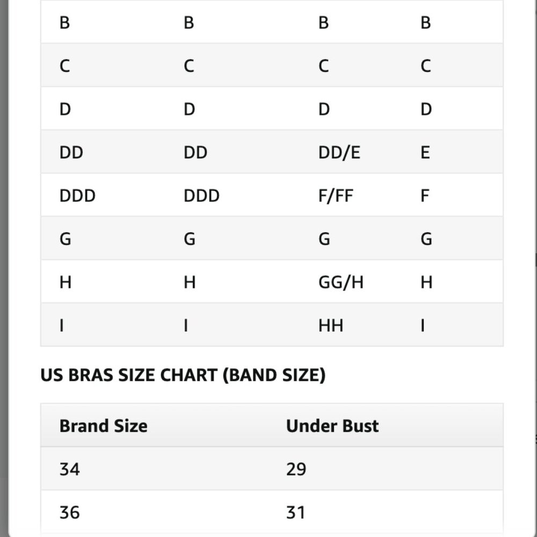Screen dimensions: 537x537
Task: Click the US Bras Size Chart heading
Action: (x=183, y=375)
